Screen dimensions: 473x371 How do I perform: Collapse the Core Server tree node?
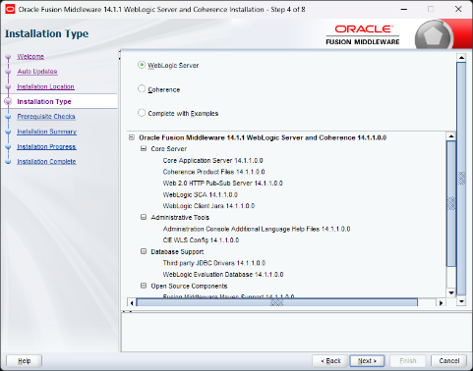(144, 148)
